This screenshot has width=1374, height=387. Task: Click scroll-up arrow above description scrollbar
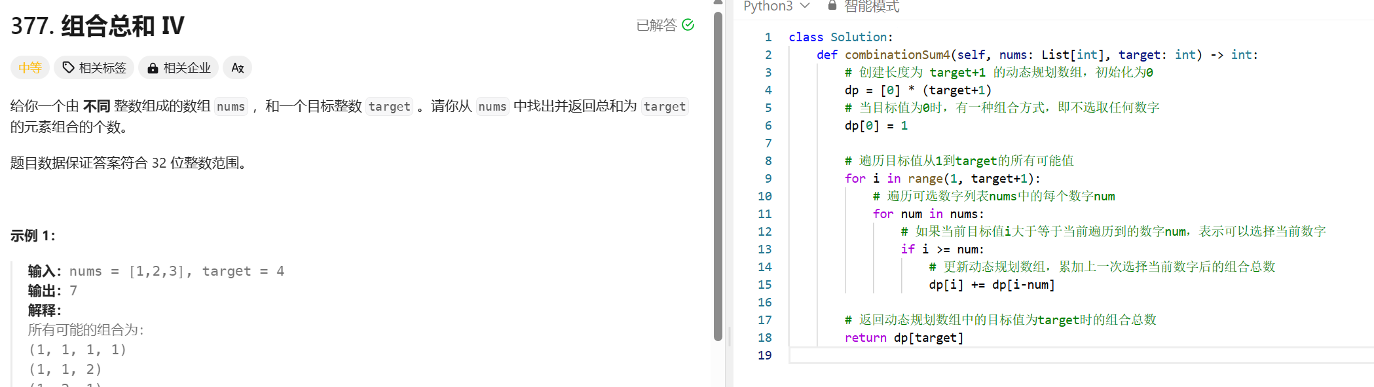pyautogui.click(x=718, y=3)
